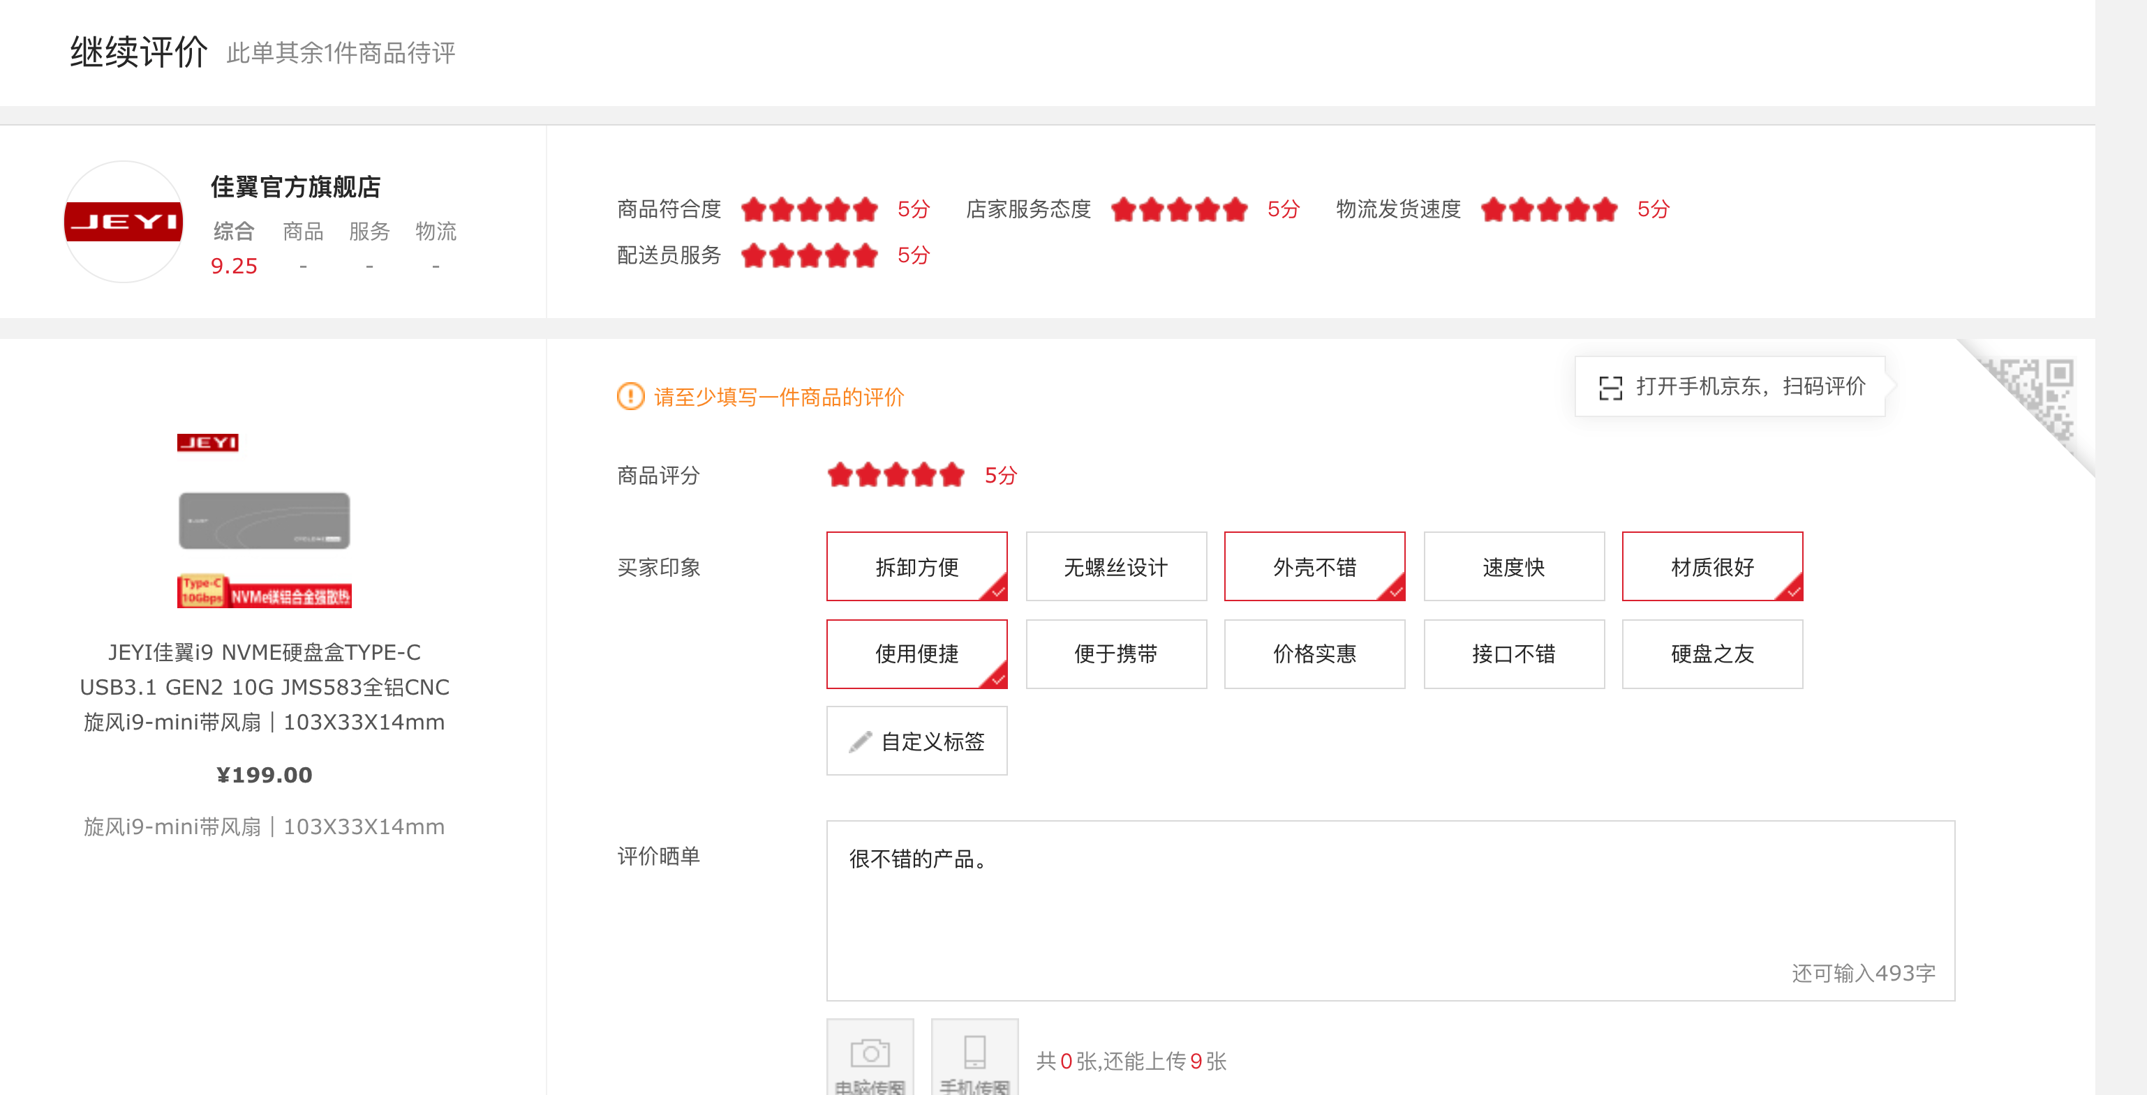
Task: Select the 速度快 impression tag
Action: click(x=1513, y=566)
